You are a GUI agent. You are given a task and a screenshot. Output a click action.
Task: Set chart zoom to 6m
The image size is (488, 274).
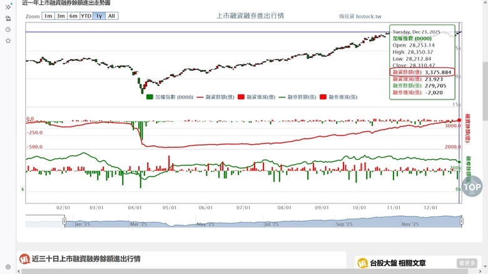(x=73, y=16)
